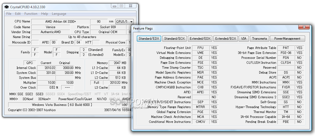Click the MSR flag cell
The width and height of the screenshot is (315, 136).
(200, 73)
